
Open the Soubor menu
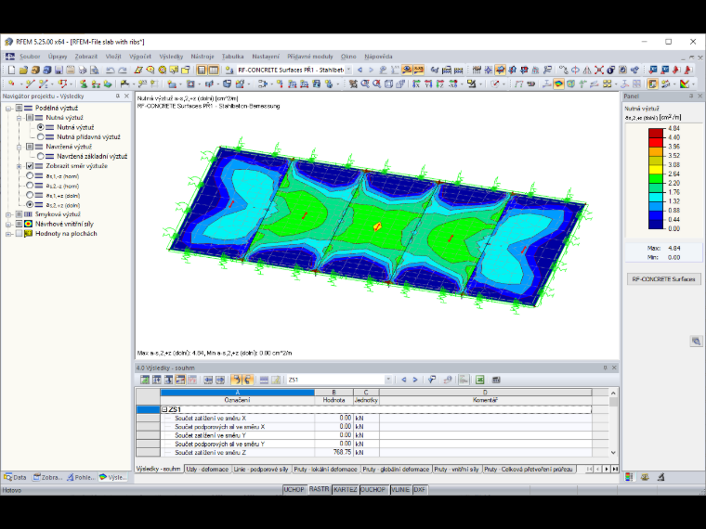click(30, 57)
